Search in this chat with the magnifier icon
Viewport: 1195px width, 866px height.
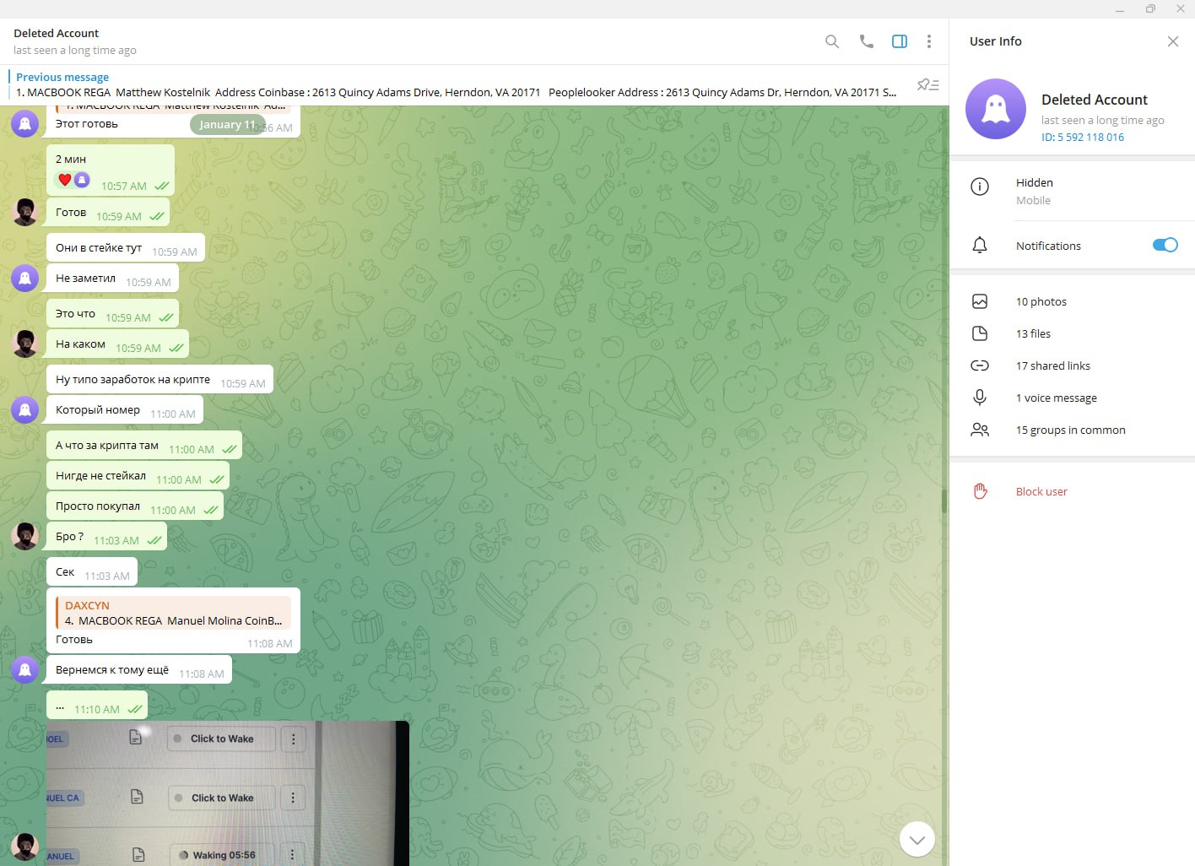832,41
